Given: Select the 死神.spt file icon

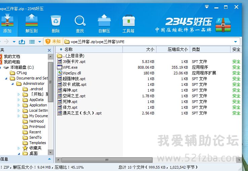Looking at the screenshot, I should [60, 102].
